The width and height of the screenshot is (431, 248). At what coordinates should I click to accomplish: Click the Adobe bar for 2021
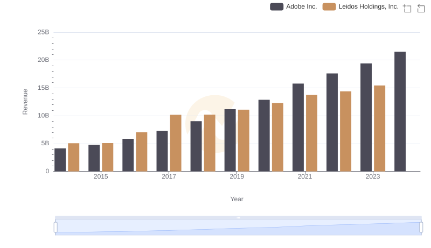pos(298,127)
